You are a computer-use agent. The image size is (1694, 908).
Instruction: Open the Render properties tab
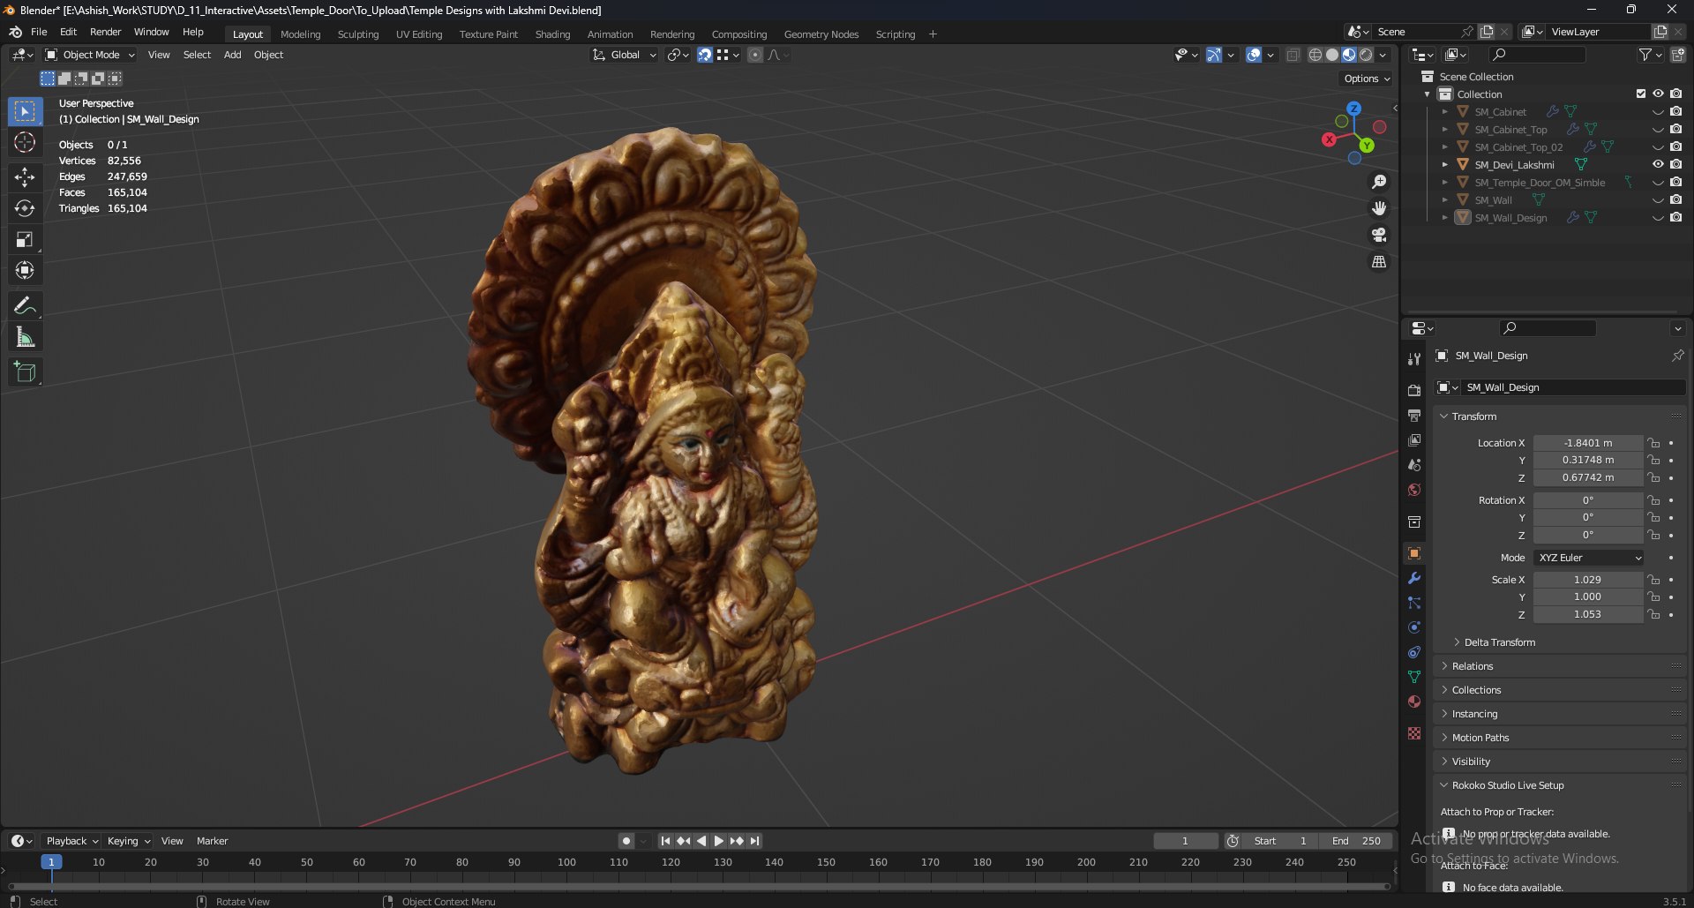pos(1414,391)
